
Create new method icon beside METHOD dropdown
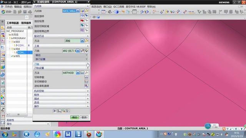click(82, 73)
